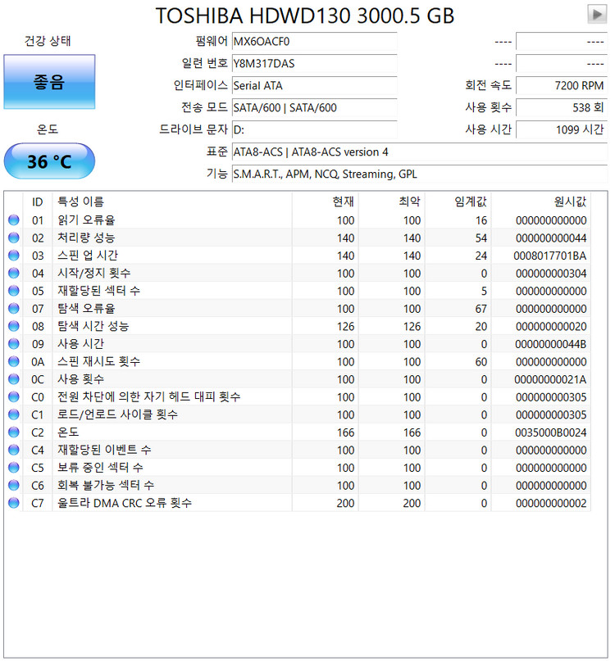Screen dimensions: 615x661
Task: Select the 울트라 DMA CRC 오류 횟수 row
Action: coord(298,503)
